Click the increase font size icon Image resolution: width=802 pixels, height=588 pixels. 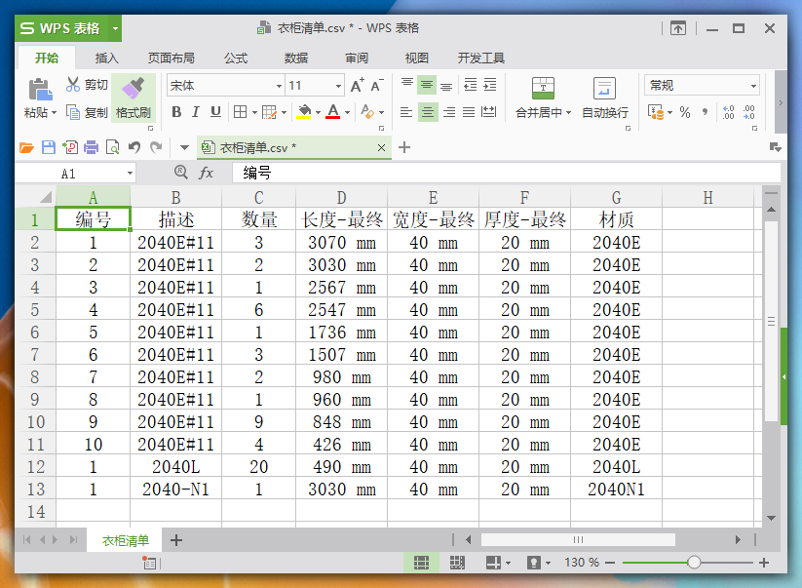[357, 86]
